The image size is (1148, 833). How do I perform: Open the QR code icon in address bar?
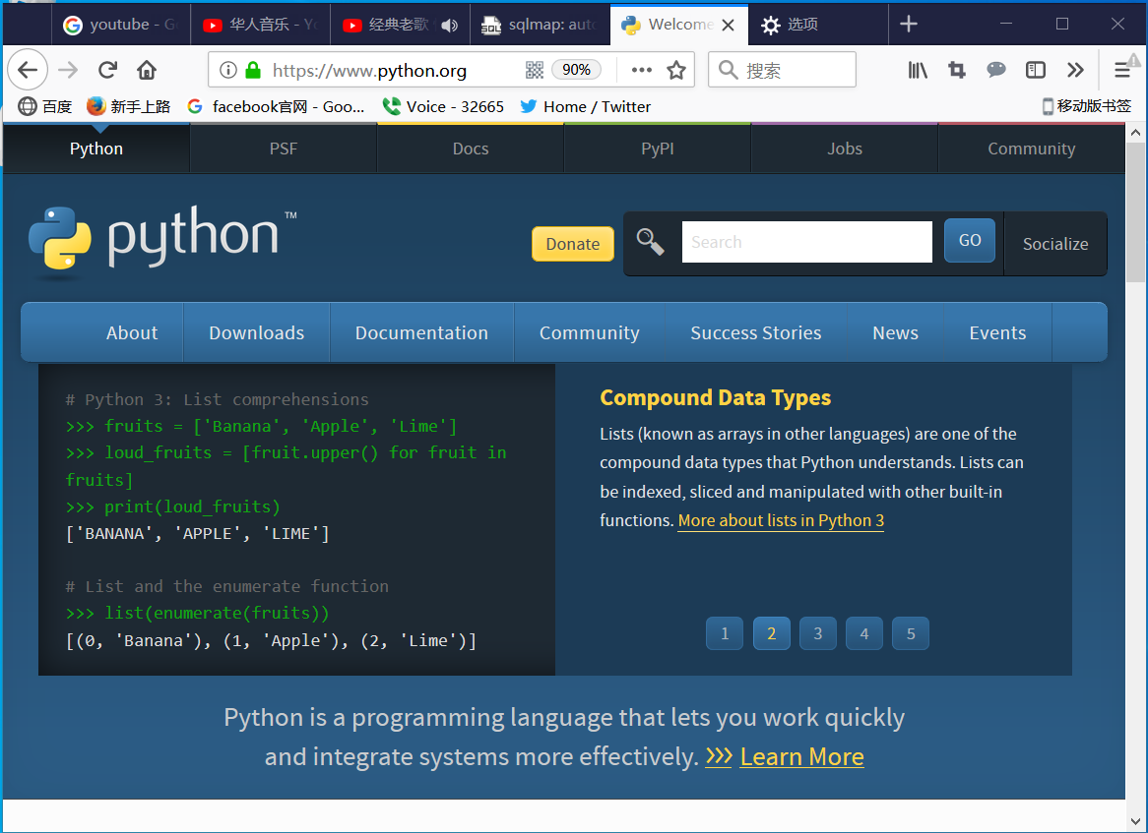point(535,70)
